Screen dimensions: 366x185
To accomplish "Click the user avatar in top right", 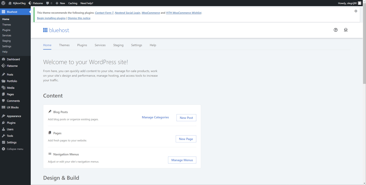I will [x=360, y=3].
